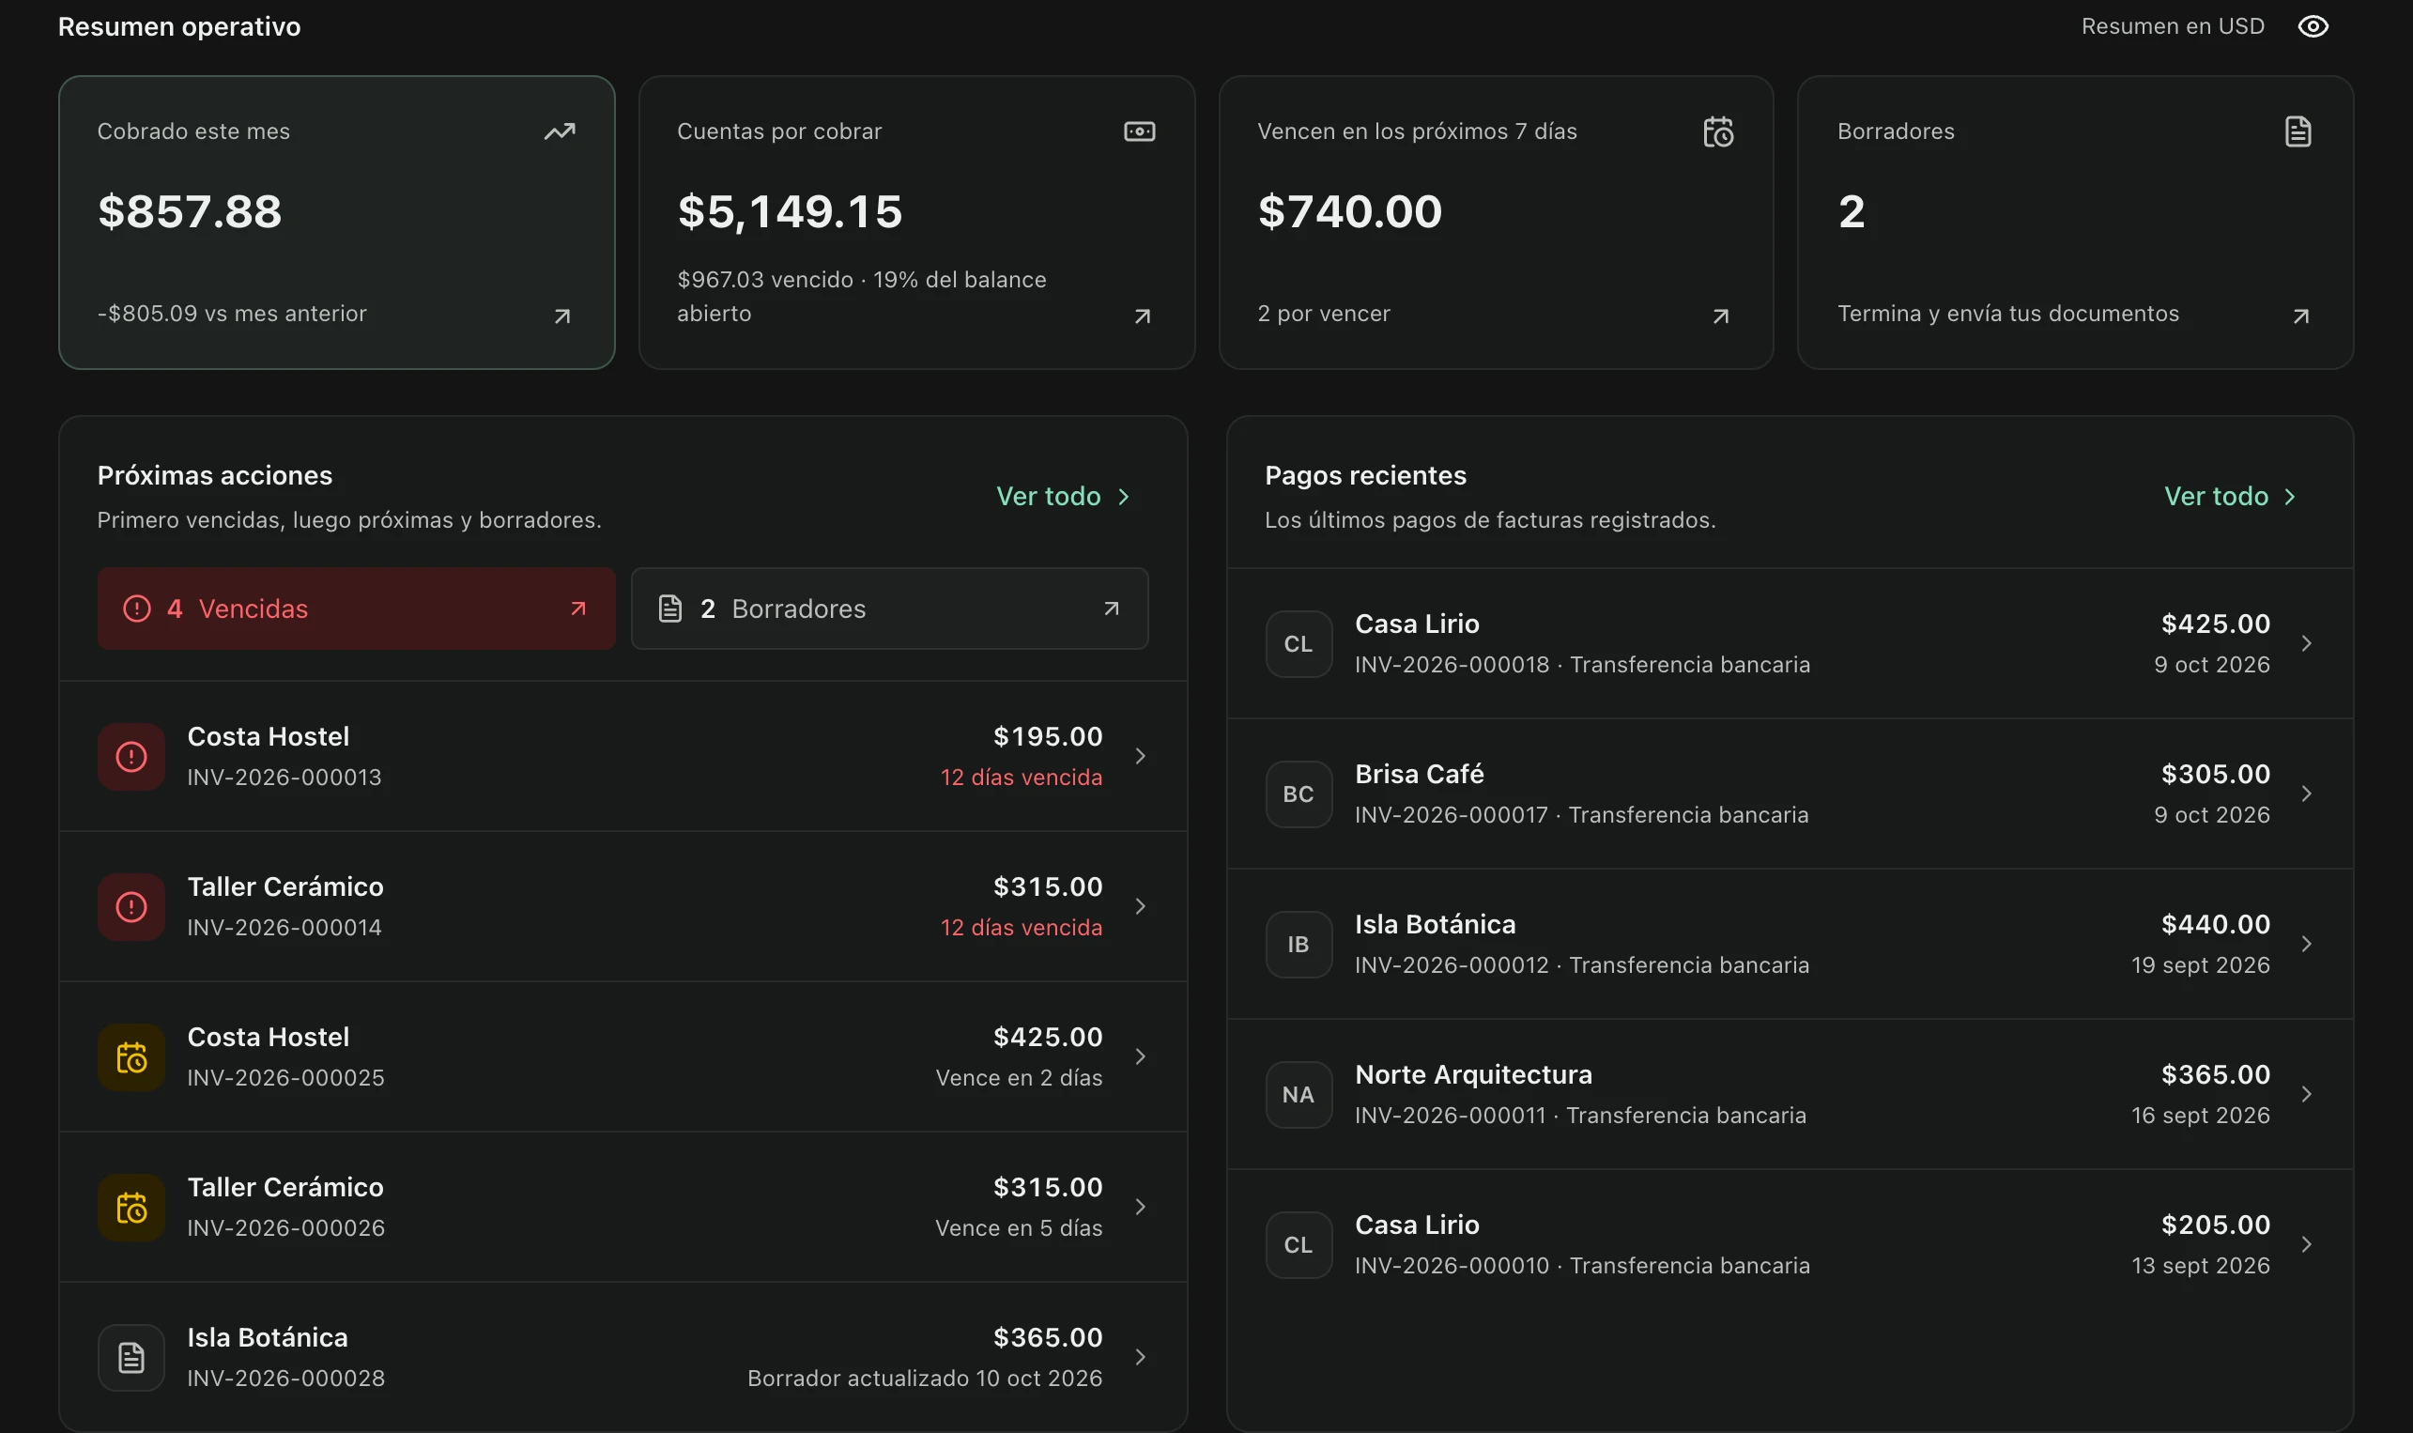Click NA avatar for Norte Arquitectura
Viewport: 2413px width, 1433px height.
click(1299, 1095)
